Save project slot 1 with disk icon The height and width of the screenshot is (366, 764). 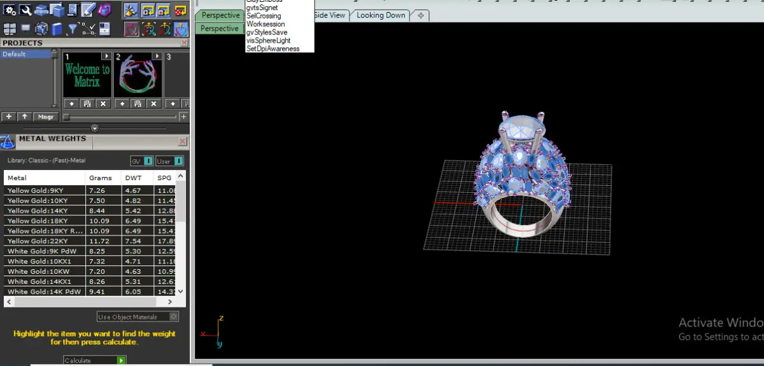87,103
